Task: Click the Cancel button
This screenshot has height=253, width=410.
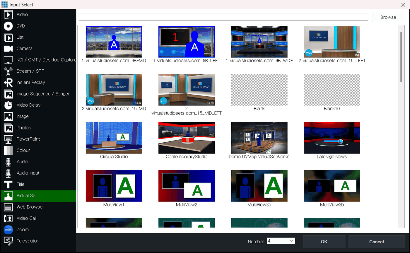Action: pos(376,242)
